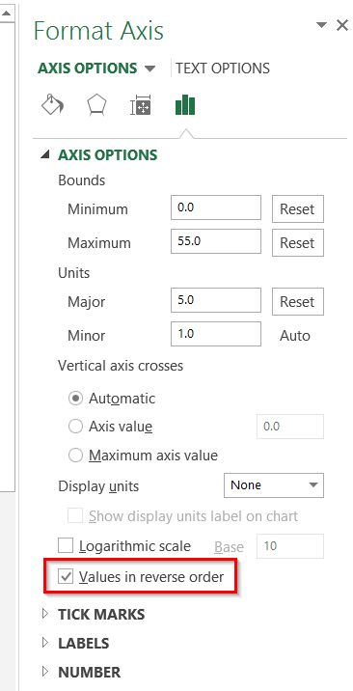Close the Format Axis pane

coord(342,25)
